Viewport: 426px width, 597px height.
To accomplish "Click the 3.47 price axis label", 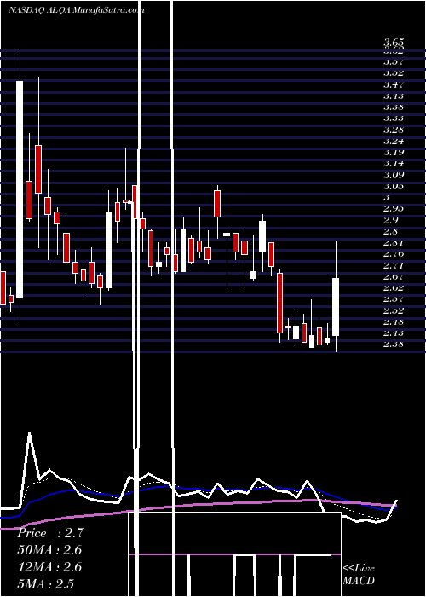I will click(394, 84).
